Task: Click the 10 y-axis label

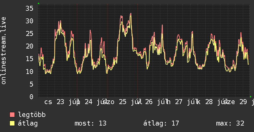Action: [x=29, y=72]
